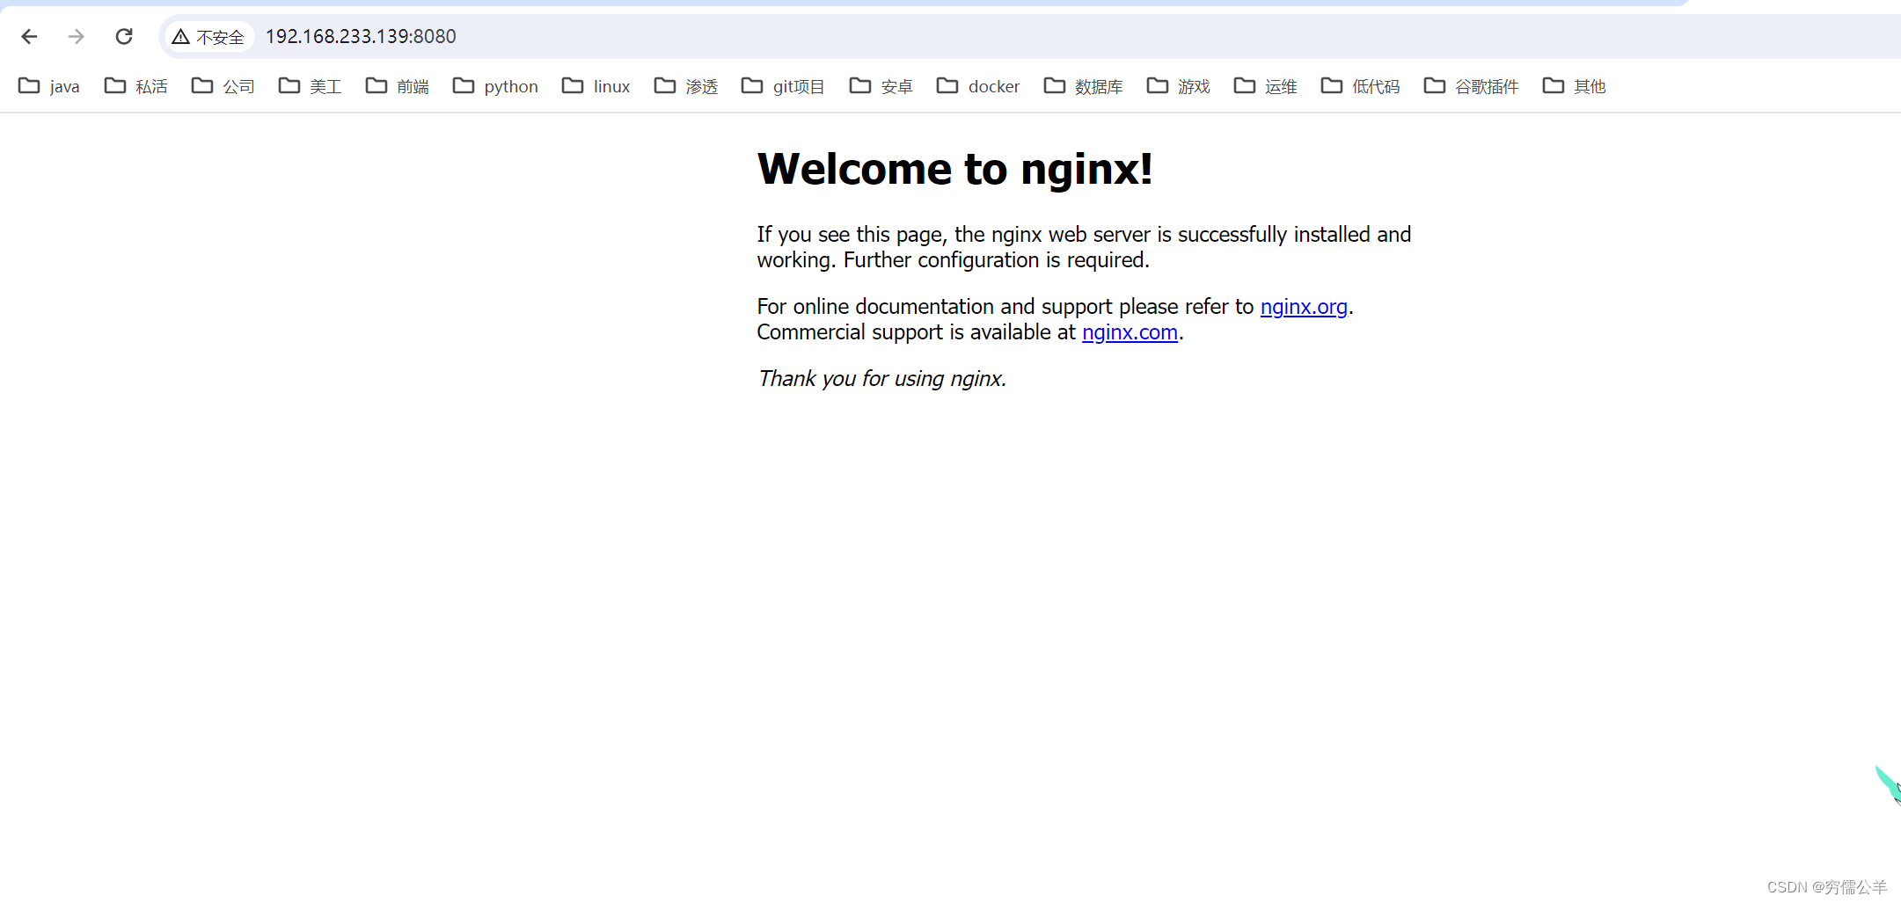Open the 游戏 bookmark folder
Viewport: 1901px width, 903px height.
[1179, 86]
